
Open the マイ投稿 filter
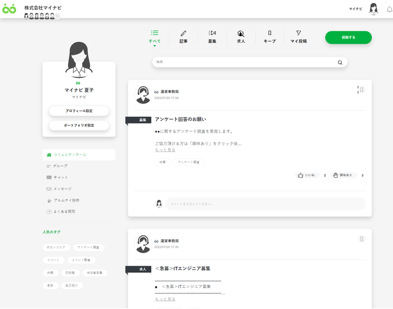coord(299,36)
